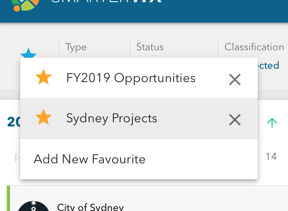
Task: Delete the Sydney Projects favourite
Action: tap(235, 120)
